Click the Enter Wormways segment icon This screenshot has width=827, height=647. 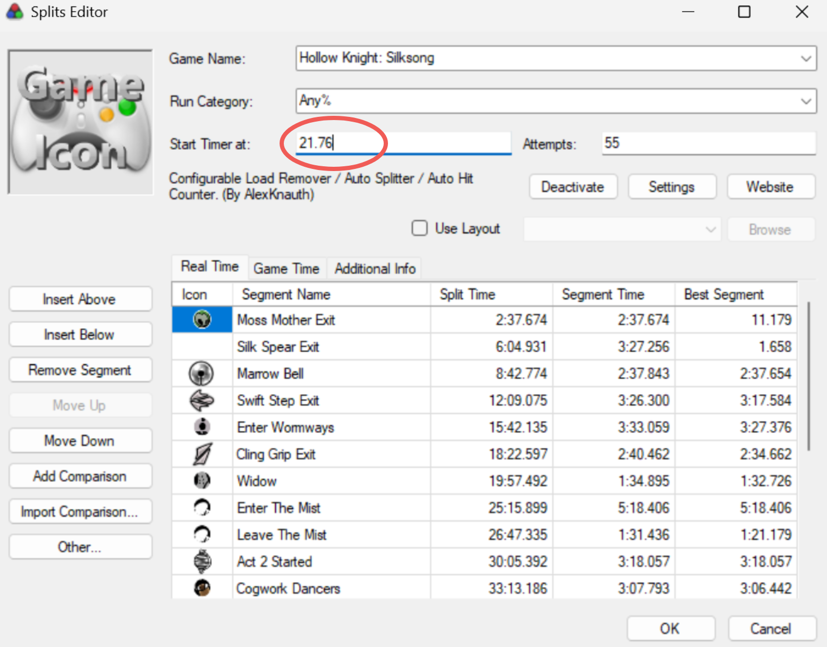(x=202, y=427)
